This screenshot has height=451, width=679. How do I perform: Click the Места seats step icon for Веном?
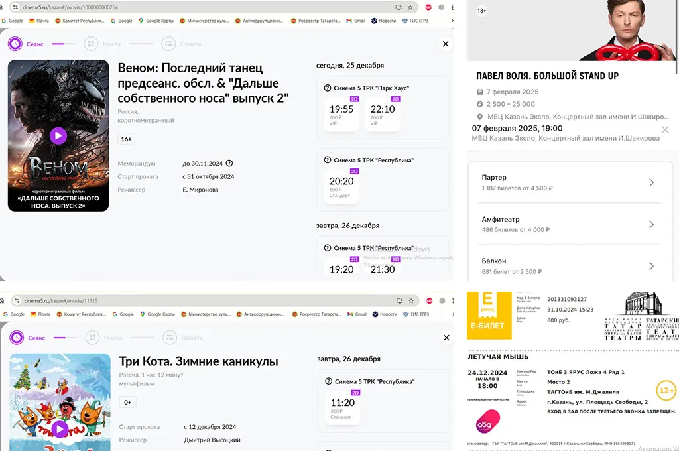[x=91, y=44]
